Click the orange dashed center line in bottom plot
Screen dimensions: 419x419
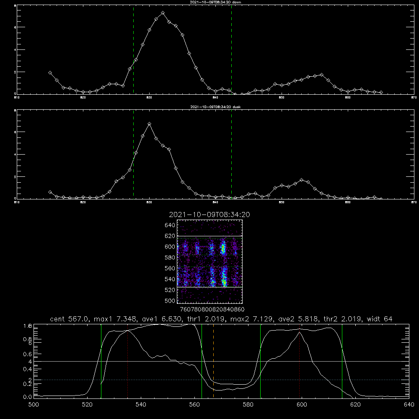(213, 361)
